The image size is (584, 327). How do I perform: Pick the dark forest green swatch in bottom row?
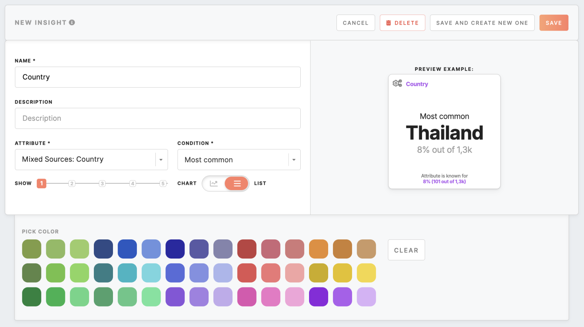(x=32, y=297)
